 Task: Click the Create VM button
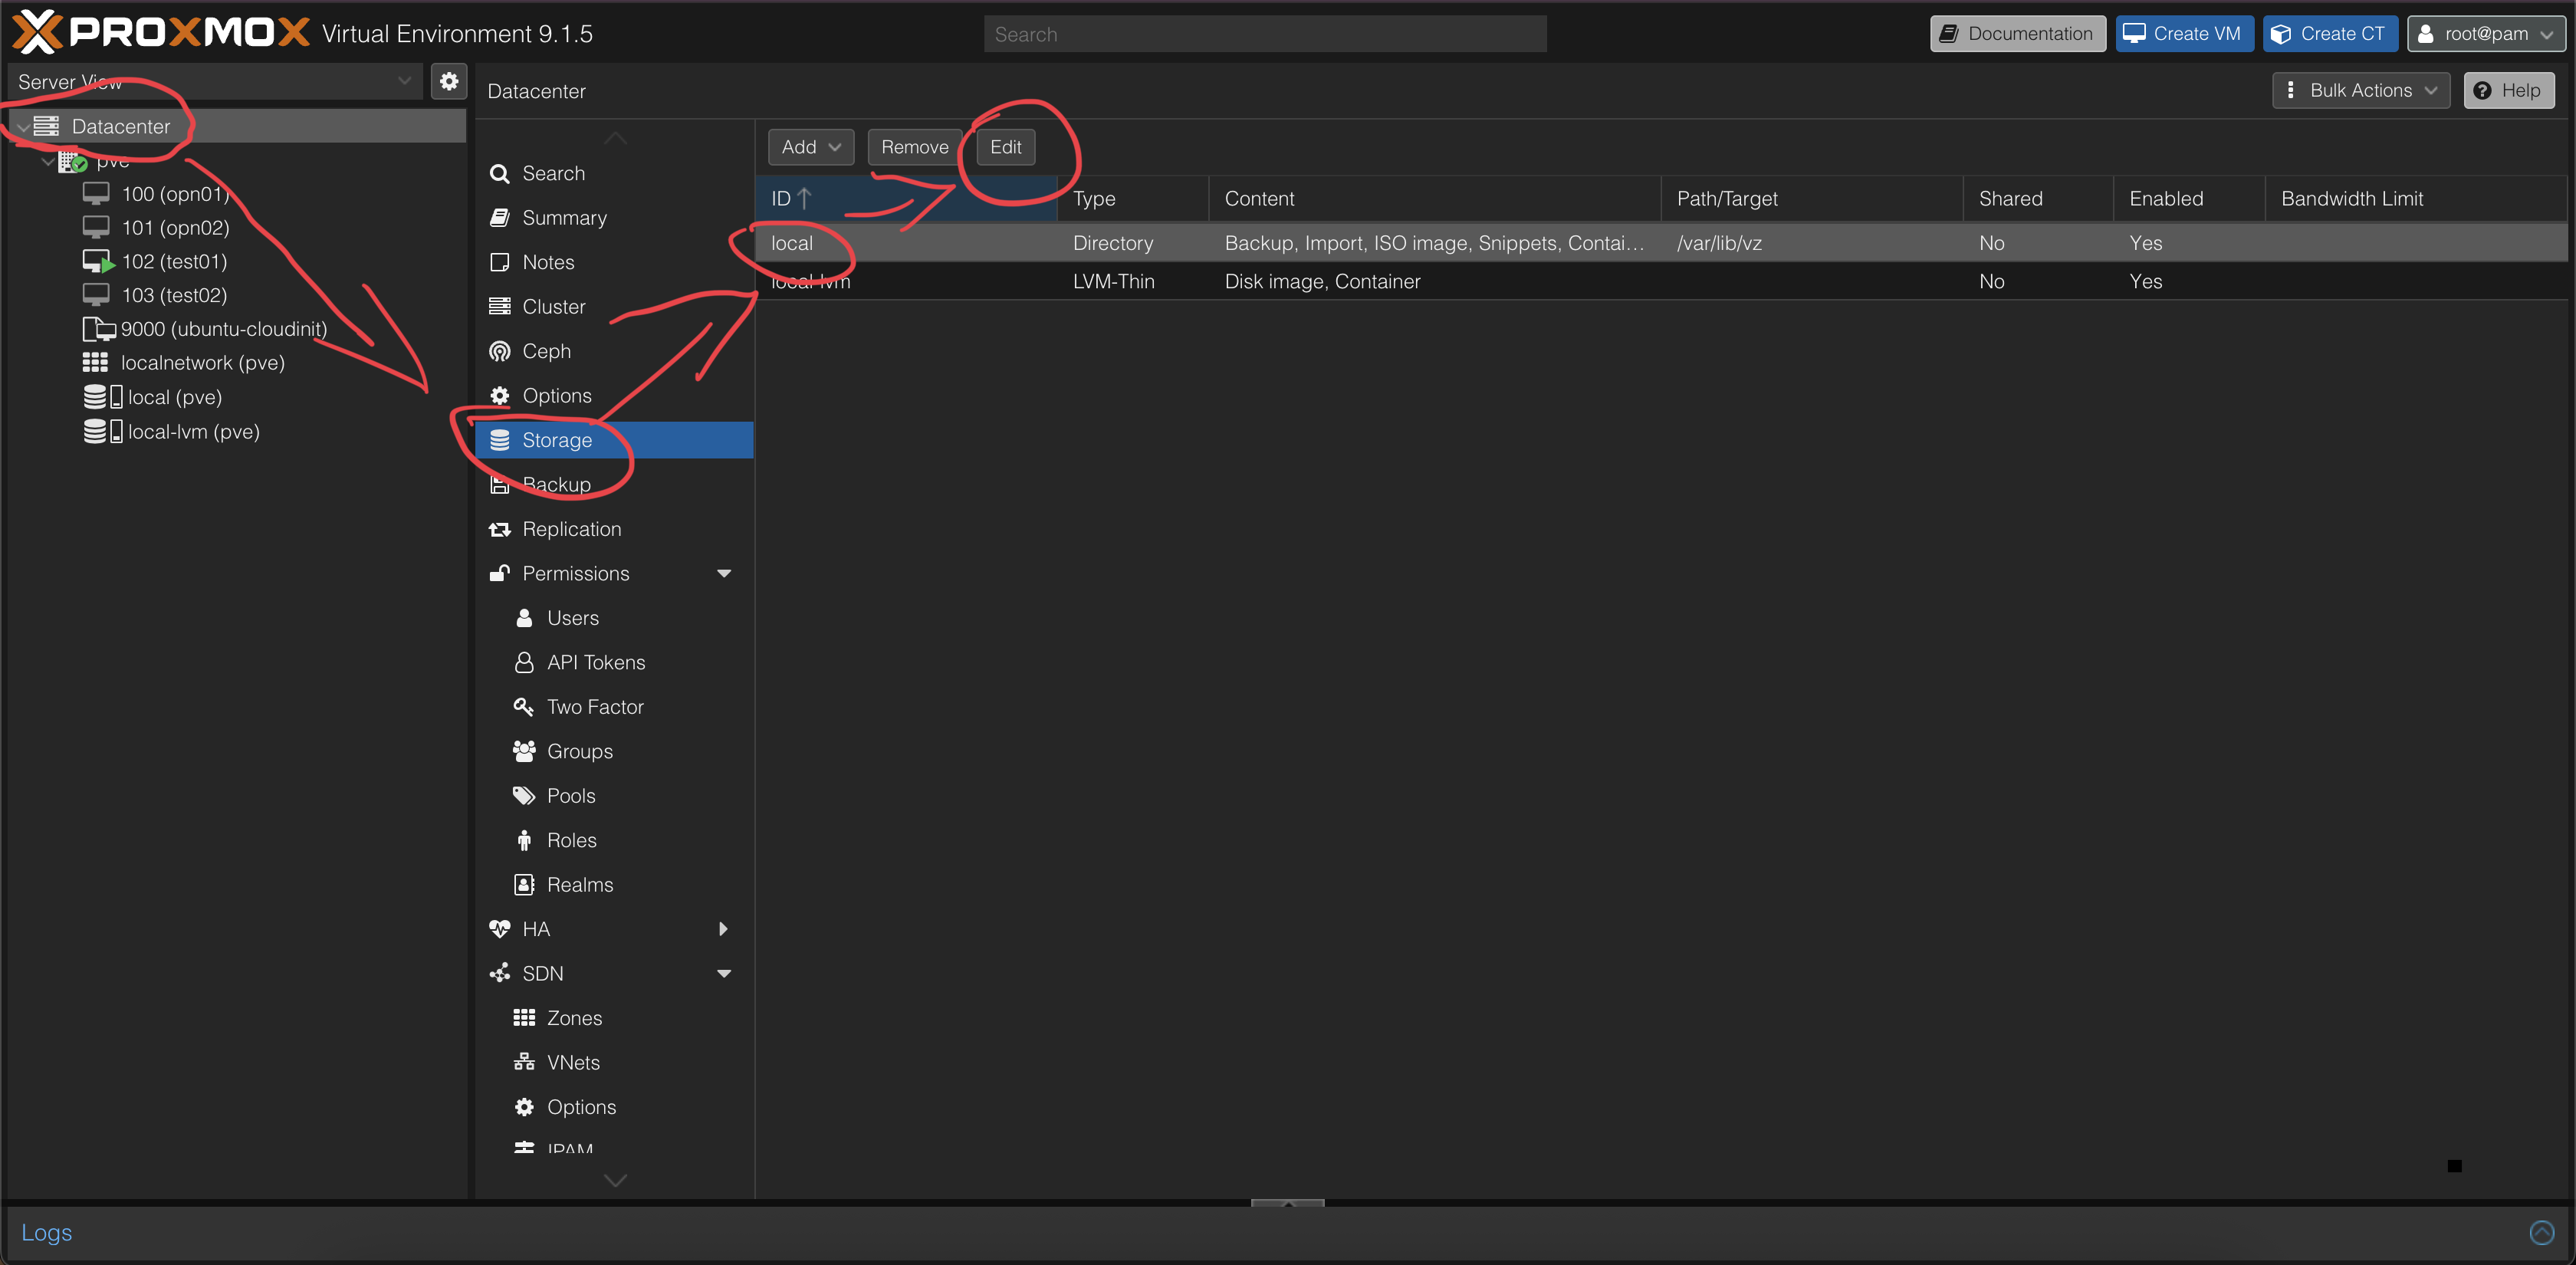pos(2185,33)
